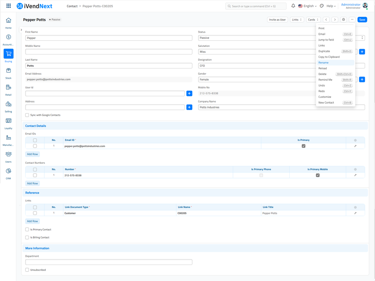The width and height of the screenshot is (375, 281).
Task: Click the Department input field
Action: coord(109,262)
